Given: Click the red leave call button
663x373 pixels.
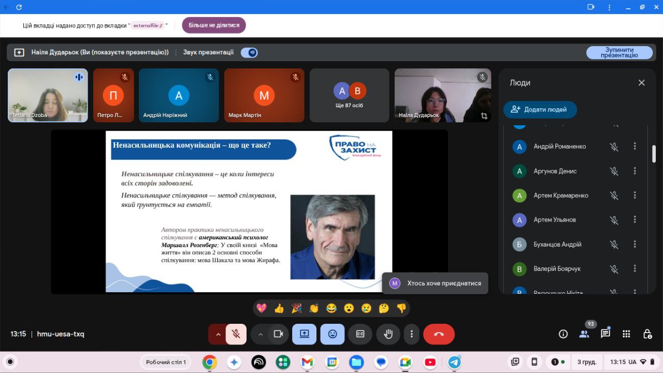Looking at the screenshot, I should pyautogui.click(x=439, y=334).
